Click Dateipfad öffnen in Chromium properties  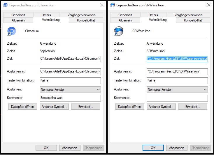(x=23, y=107)
